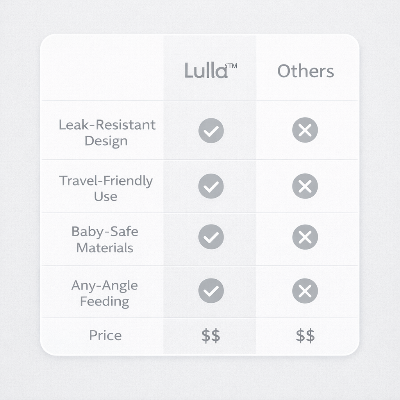Image resolution: width=400 pixels, height=400 pixels.
Task: Click the Lulla price dollar signs
Action: tap(211, 336)
